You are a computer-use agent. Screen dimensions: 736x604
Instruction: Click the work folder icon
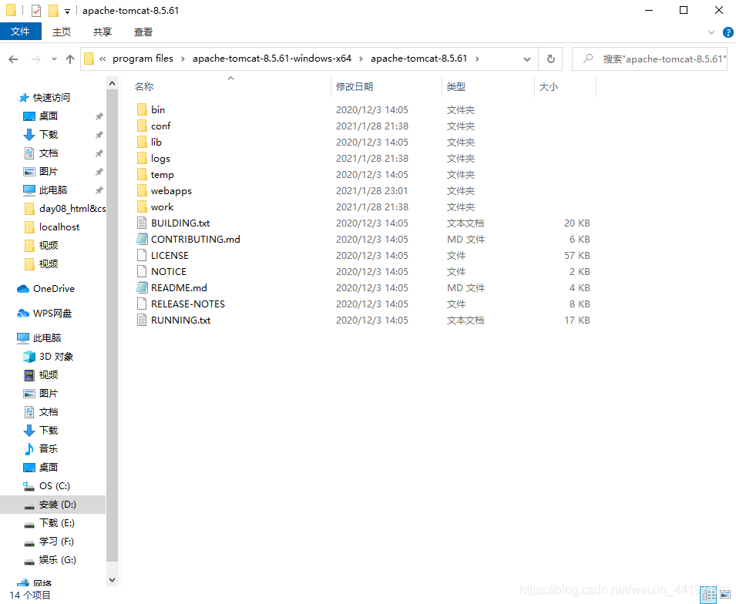click(142, 207)
